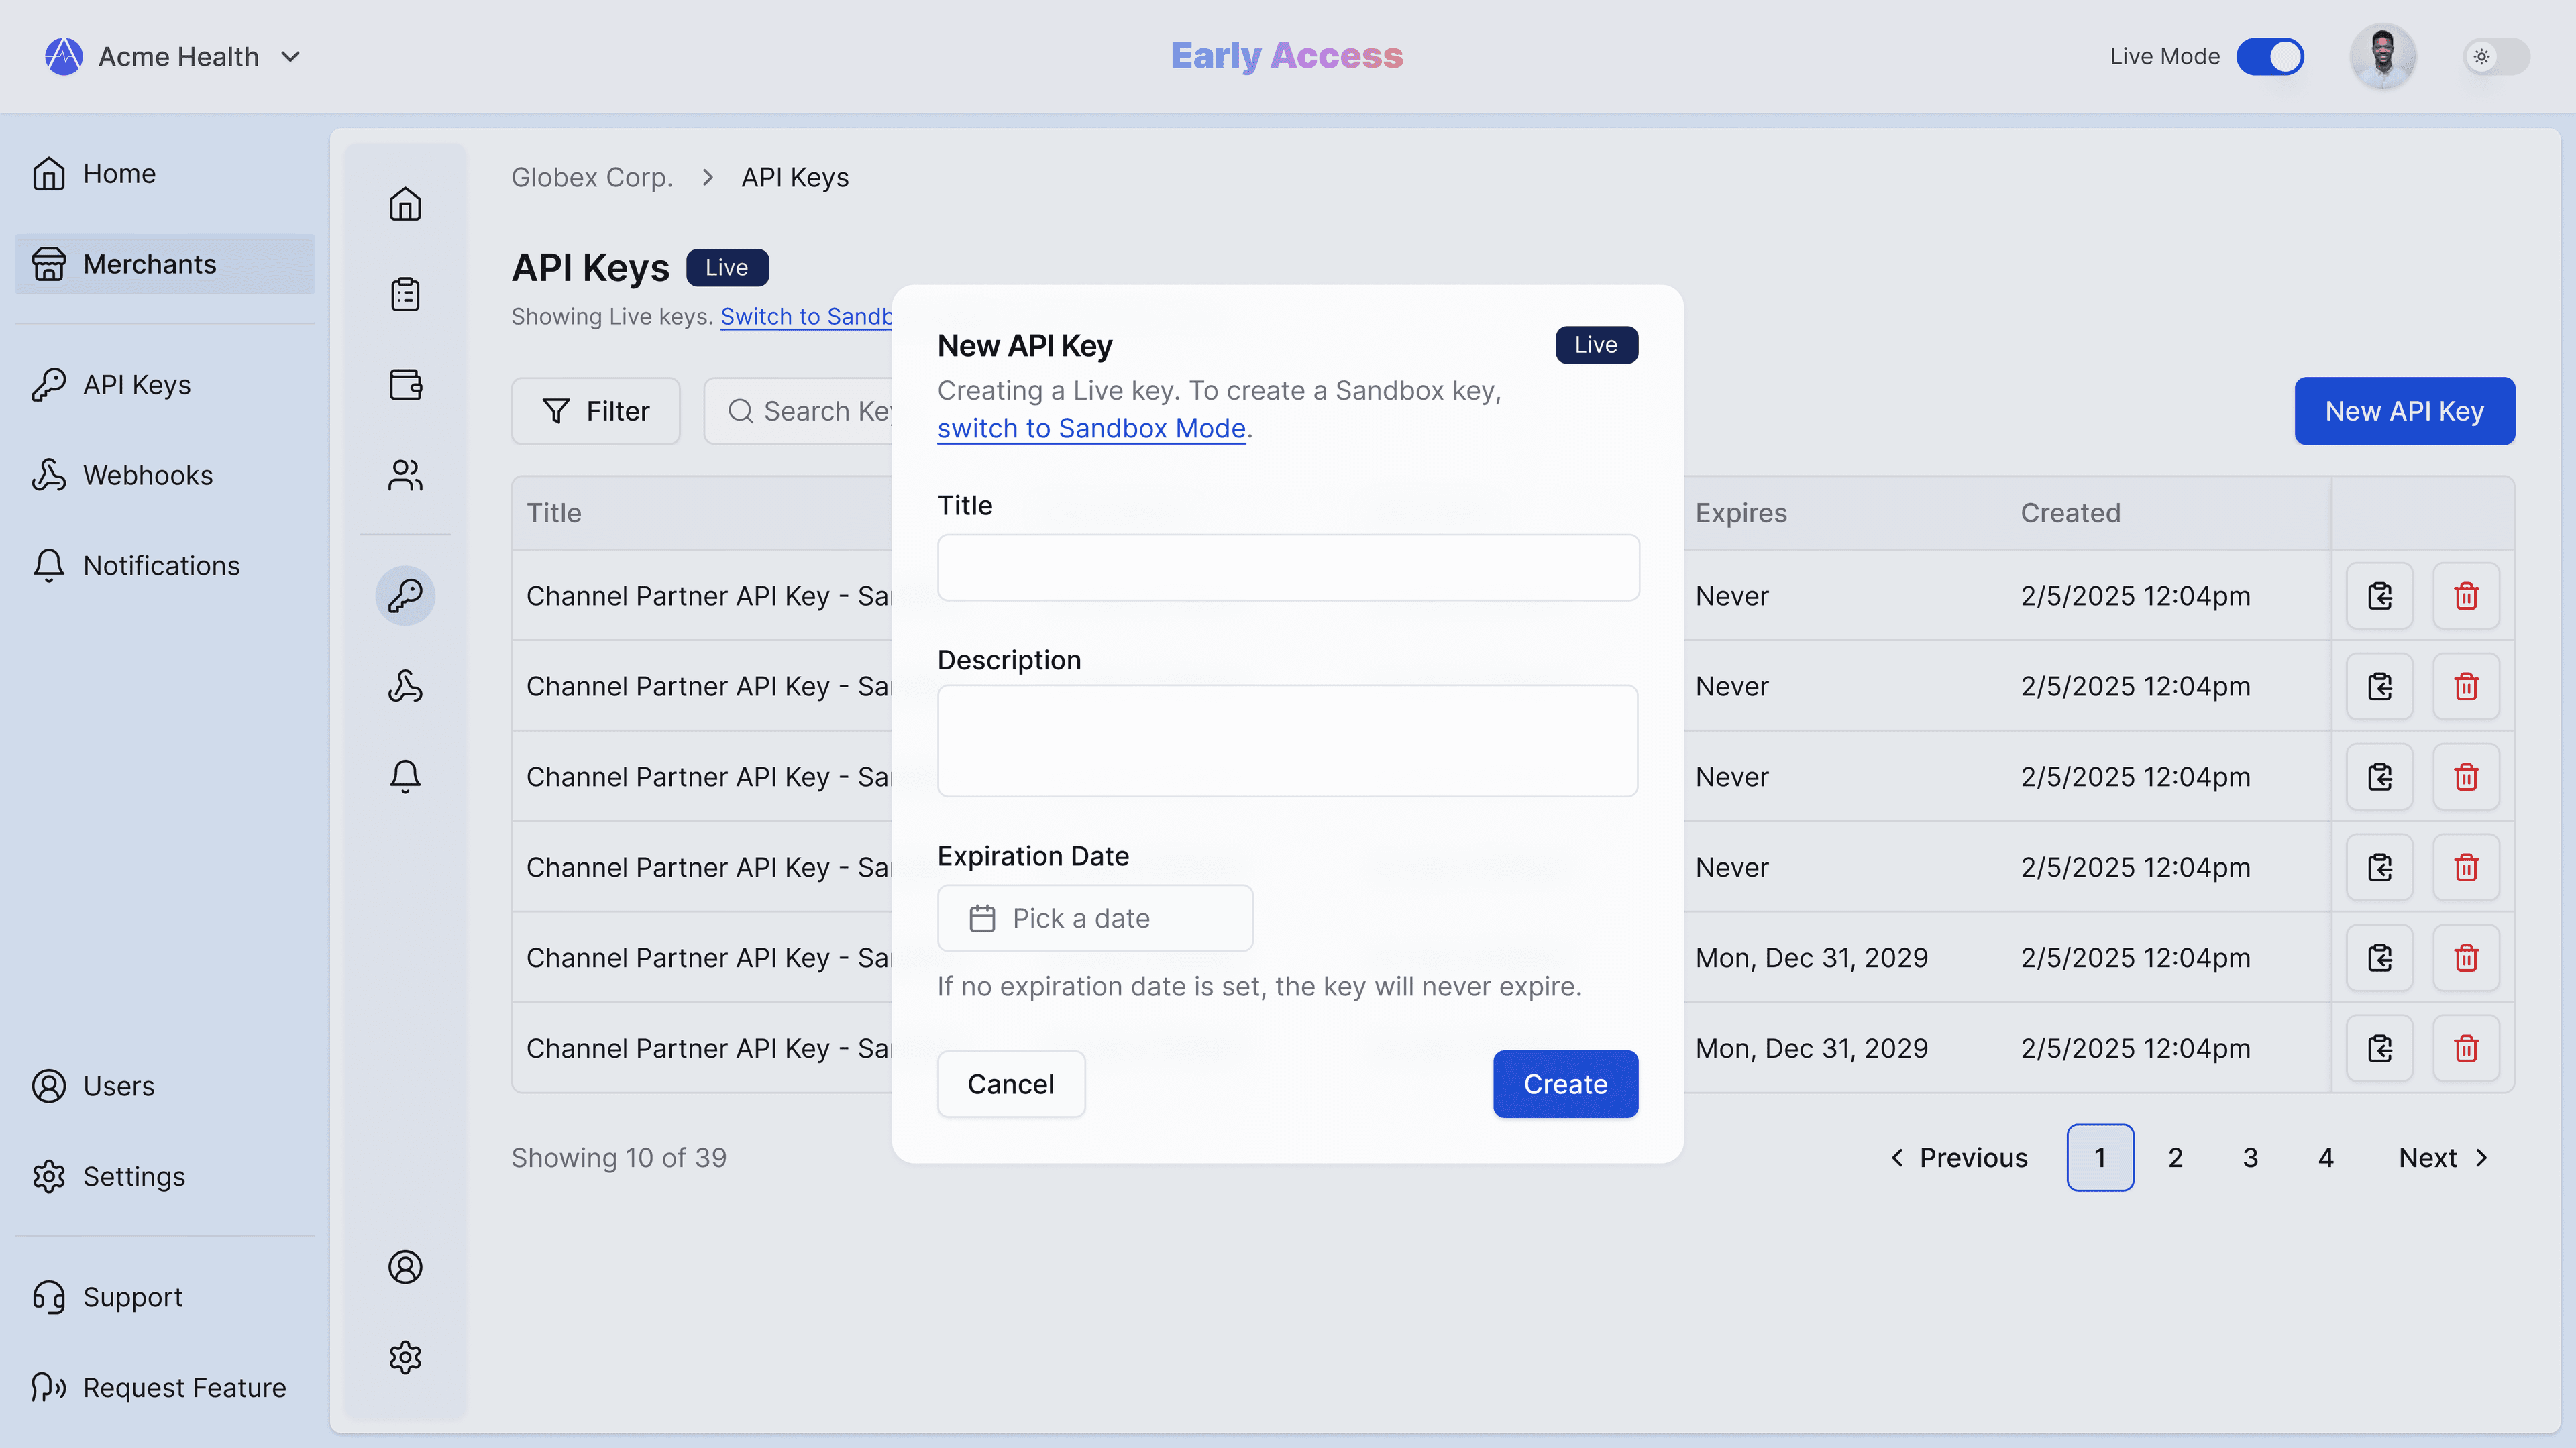The height and width of the screenshot is (1448, 2576).
Task: Go to the Previous page
Action: click(1958, 1158)
